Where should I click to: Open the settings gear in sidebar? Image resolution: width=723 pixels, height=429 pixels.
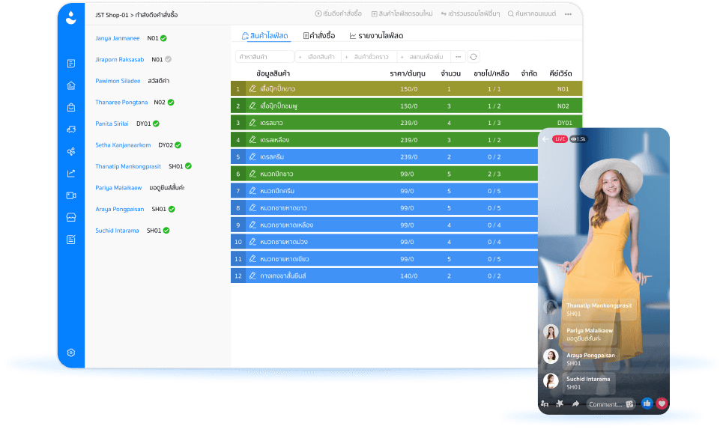point(71,353)
